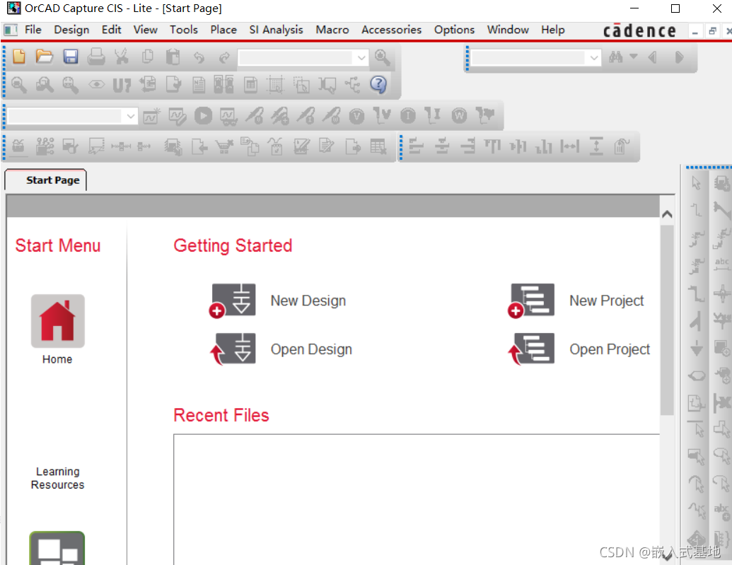Screen dimensions: 732x565
Task: Click the Print toolbar icon
Action: coord(96,57)
